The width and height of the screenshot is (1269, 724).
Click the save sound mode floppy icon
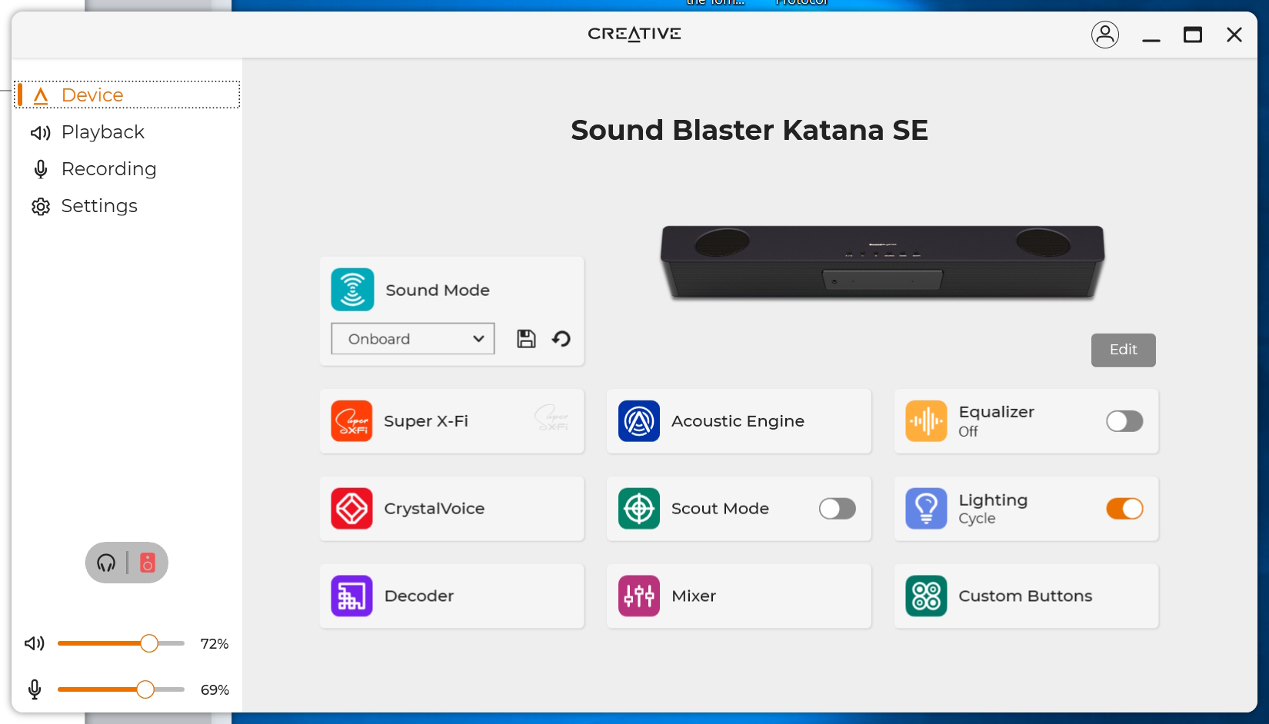(526, 339)
